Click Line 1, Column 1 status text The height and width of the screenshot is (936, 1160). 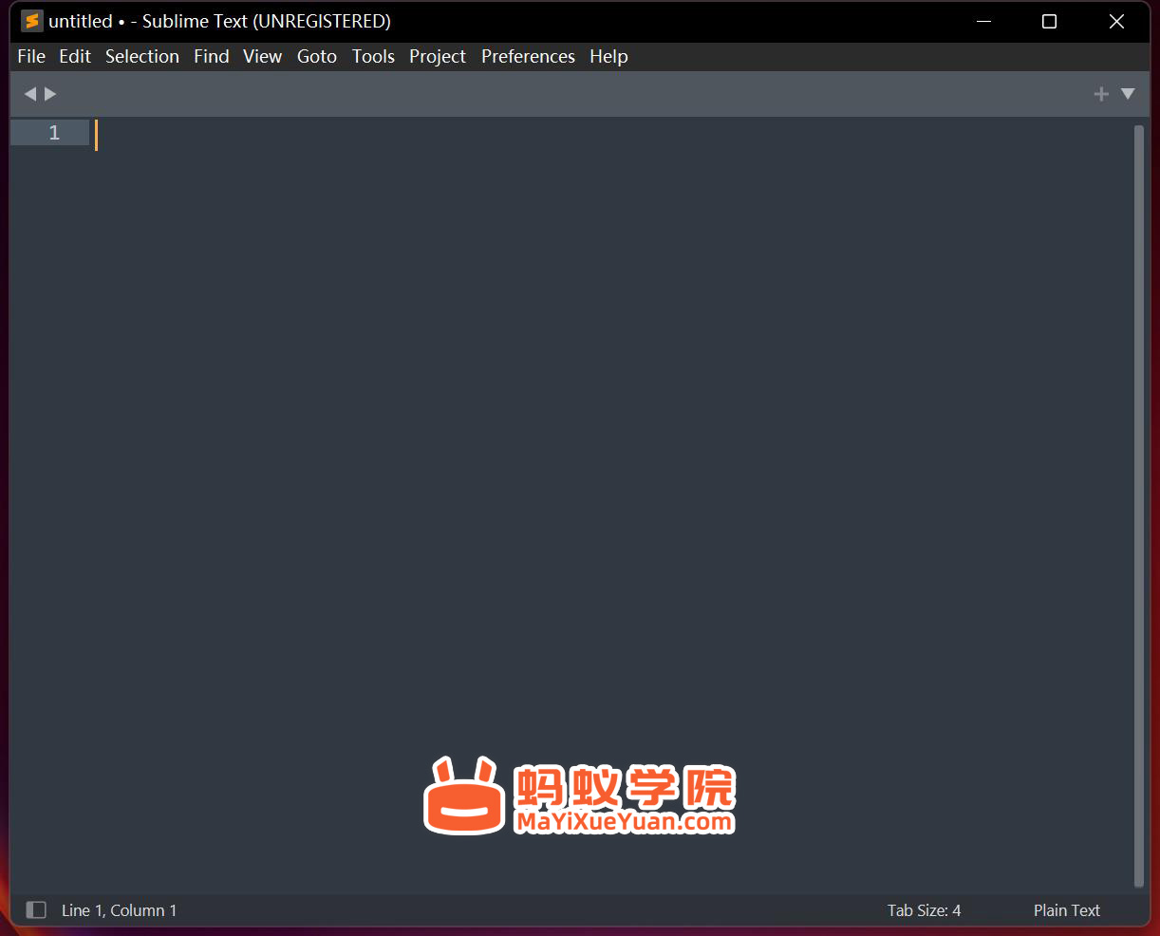tap(119, 910)
